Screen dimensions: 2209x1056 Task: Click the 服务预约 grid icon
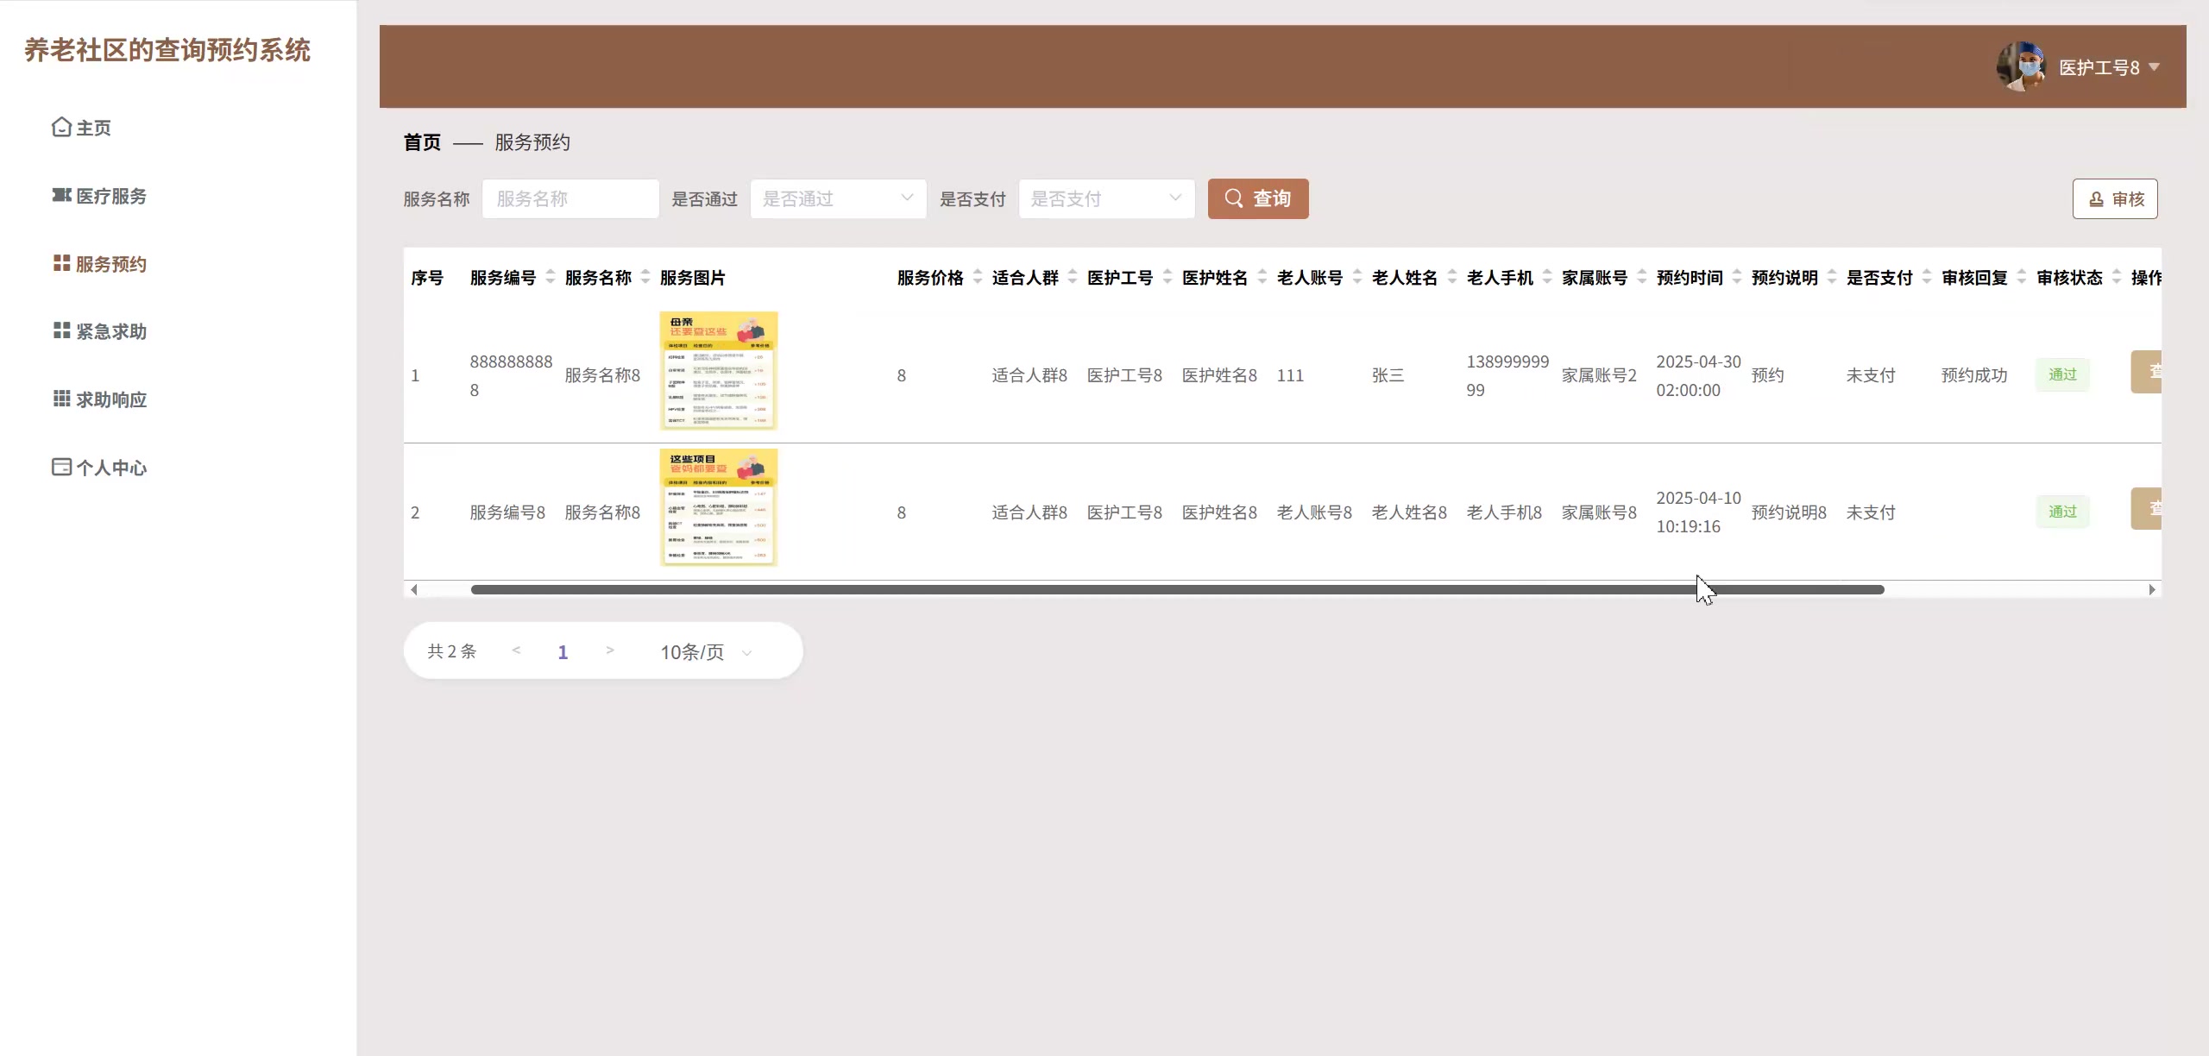tap(60, 263)
